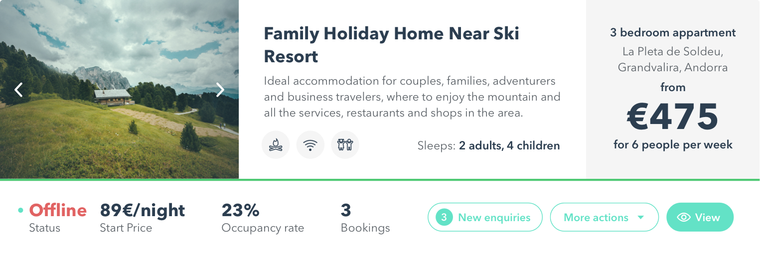Click the campfire amenity icon

click(x=276, y=145)
